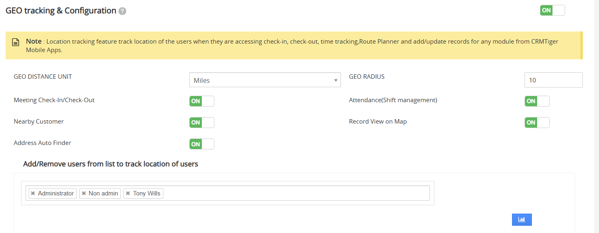Click the Note text in yellow banner
Screen dimensions: 599x233
pyautogui.click(x=292, y=46)
